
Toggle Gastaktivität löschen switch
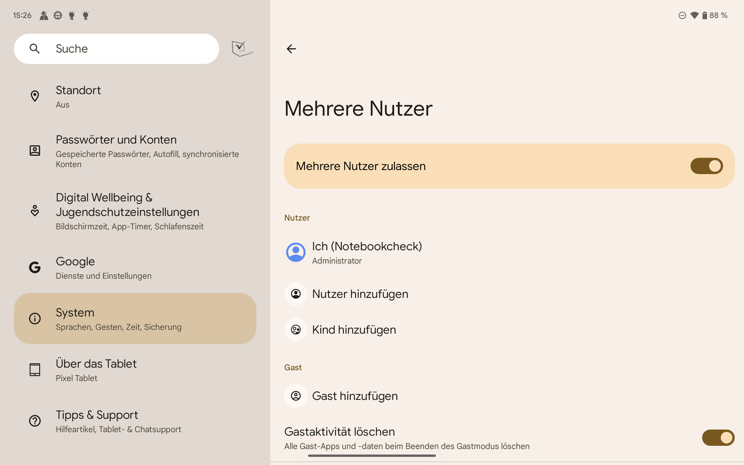point(718,438)
